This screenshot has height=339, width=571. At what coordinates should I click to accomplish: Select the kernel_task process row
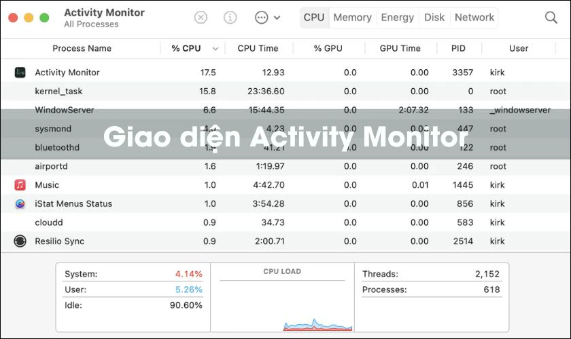click(285, 92)
